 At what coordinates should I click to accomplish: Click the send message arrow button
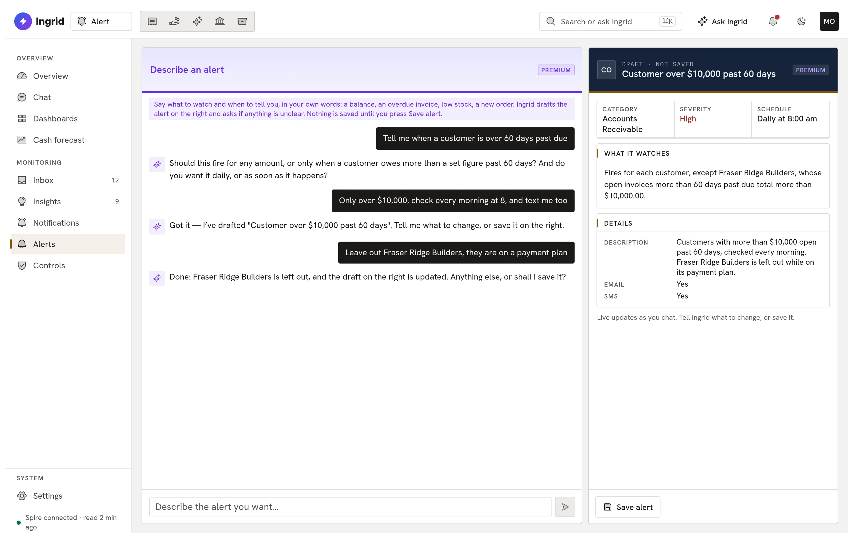(x=565, y=507)
